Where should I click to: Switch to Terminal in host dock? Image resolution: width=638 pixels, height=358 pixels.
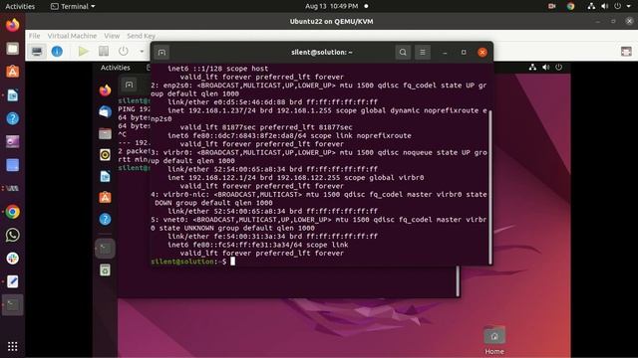click(13, 305)
